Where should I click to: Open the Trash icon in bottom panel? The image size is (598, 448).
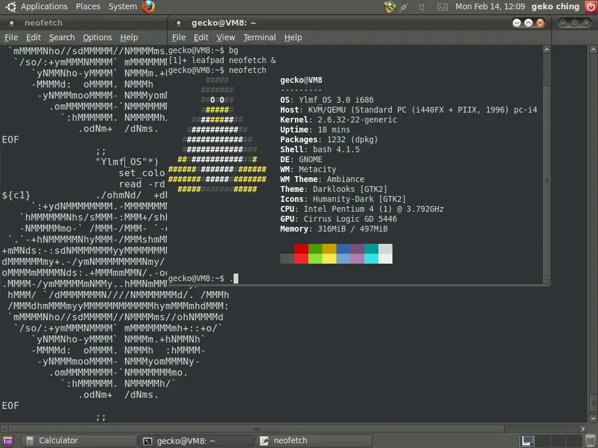(590, 441)
